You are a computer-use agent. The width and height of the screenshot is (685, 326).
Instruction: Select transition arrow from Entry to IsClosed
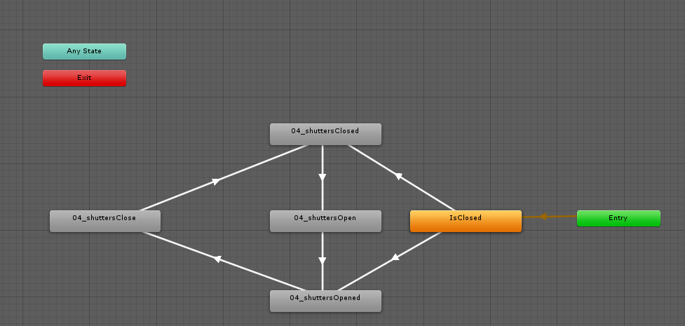tap(543, 217)
